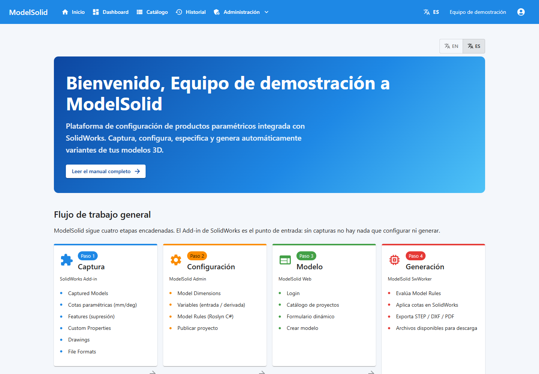539x374 pixels.
Task: Open the Administración menu
Action: coord(241,12)
